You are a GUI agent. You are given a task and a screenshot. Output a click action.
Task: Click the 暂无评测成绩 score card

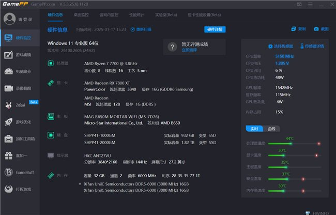[x=194, y=47]
